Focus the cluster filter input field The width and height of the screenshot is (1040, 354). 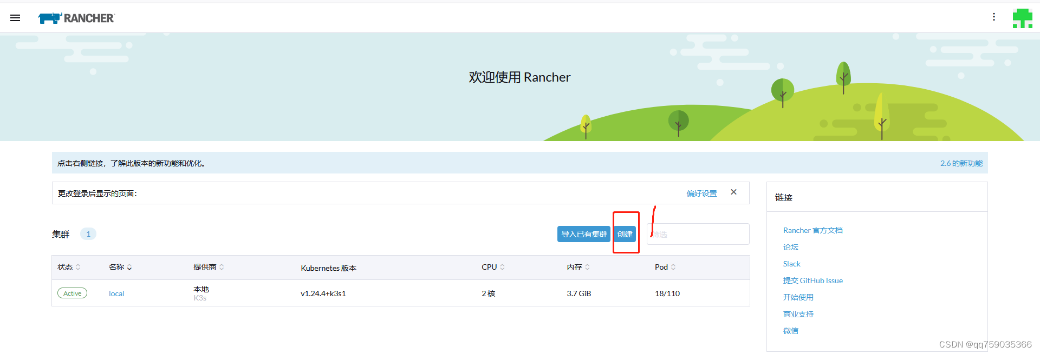click(698, 234)
